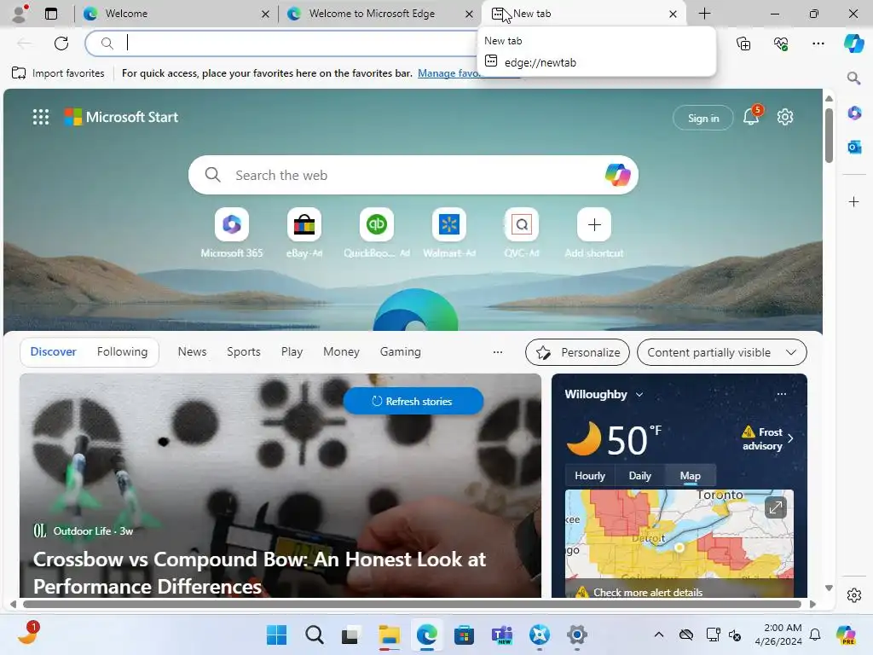Open the tab actions menu icon
Screen dimensions: 873x655
point(51,14)
